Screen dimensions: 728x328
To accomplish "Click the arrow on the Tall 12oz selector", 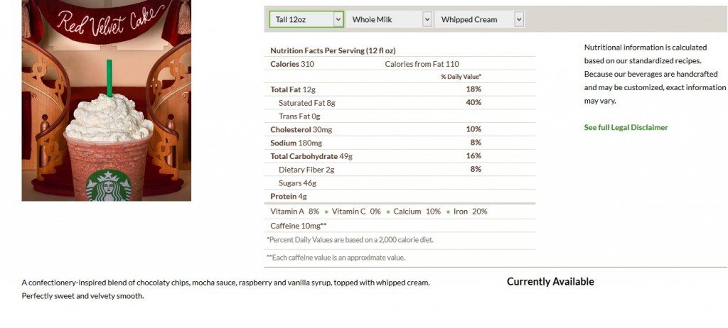I will pyautogui.click(x=338, y=19).
